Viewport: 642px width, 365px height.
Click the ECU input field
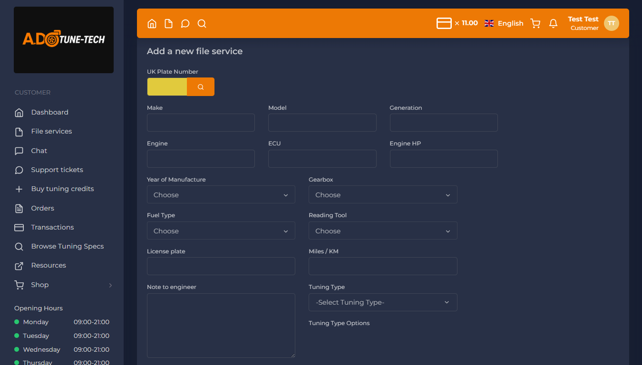click(x=322, y=159)
